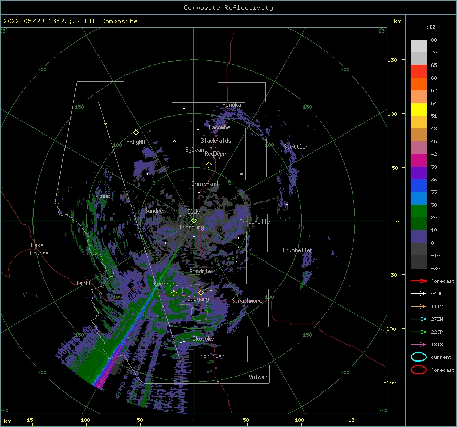Click the 80 dBZ scale value

[434, 40]
